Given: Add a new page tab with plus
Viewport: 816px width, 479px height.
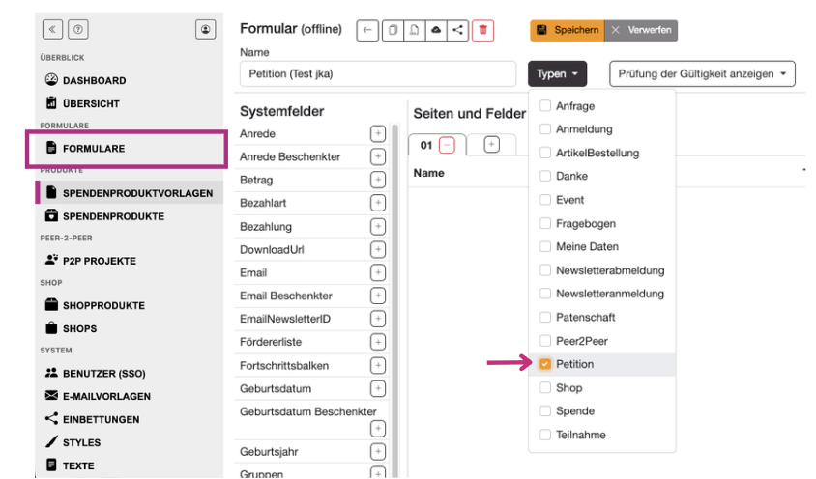Looking at the screenshot, I should click(x=491, y=145).
